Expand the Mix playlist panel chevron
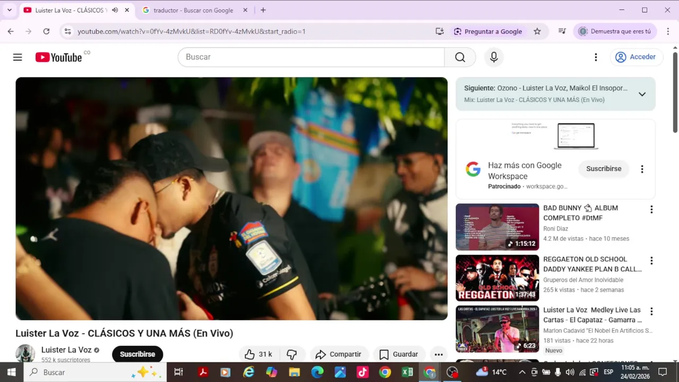The width and height of the screenshot is (679, 382). click(642, 94)
